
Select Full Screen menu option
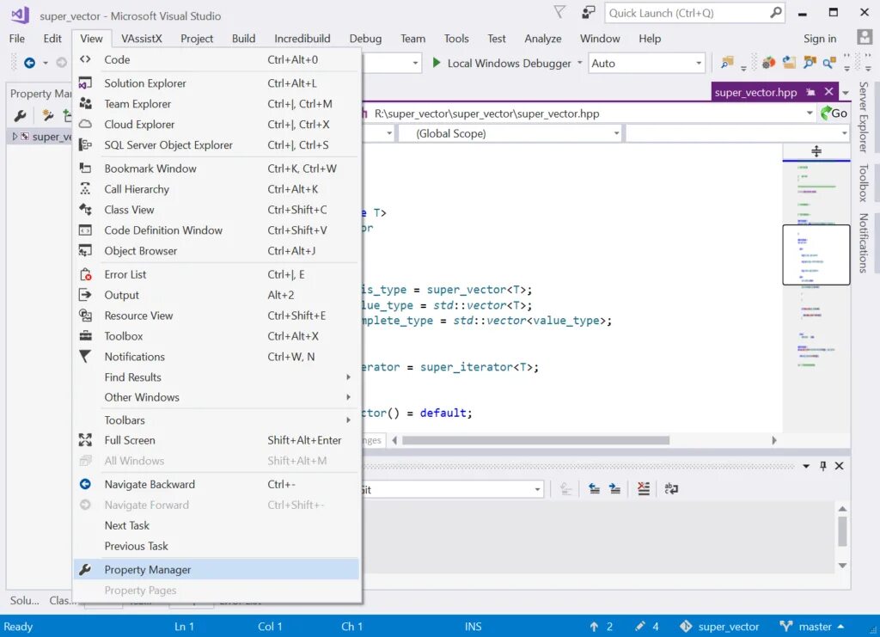pos(216,440)
